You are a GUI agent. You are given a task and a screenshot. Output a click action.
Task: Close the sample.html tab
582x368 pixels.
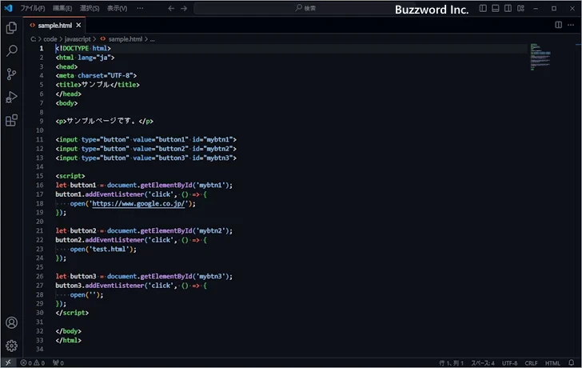(x=78, y=26)
